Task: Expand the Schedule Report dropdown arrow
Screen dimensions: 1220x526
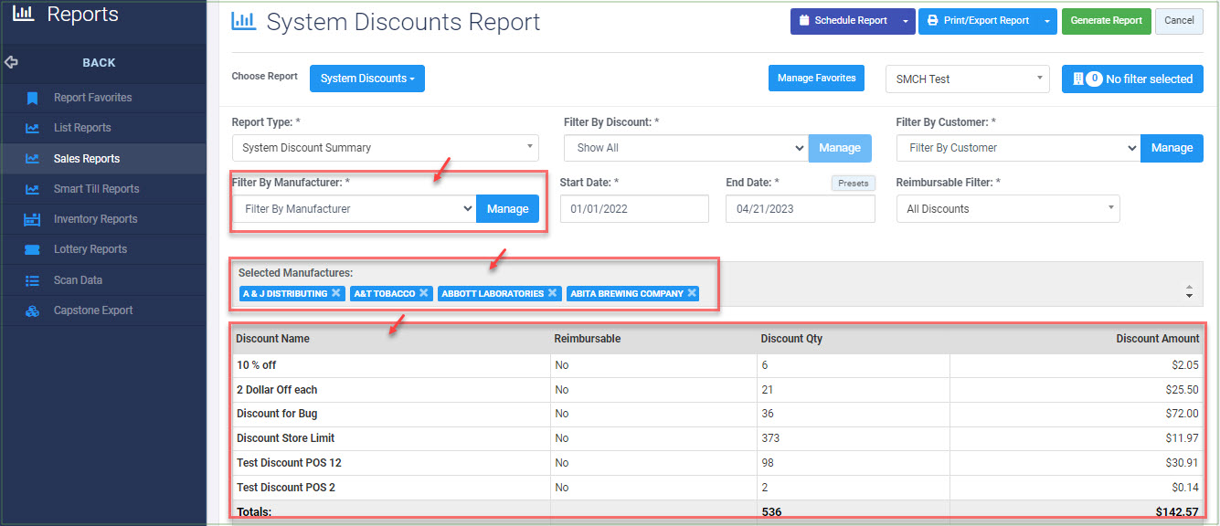Action: 905,21
